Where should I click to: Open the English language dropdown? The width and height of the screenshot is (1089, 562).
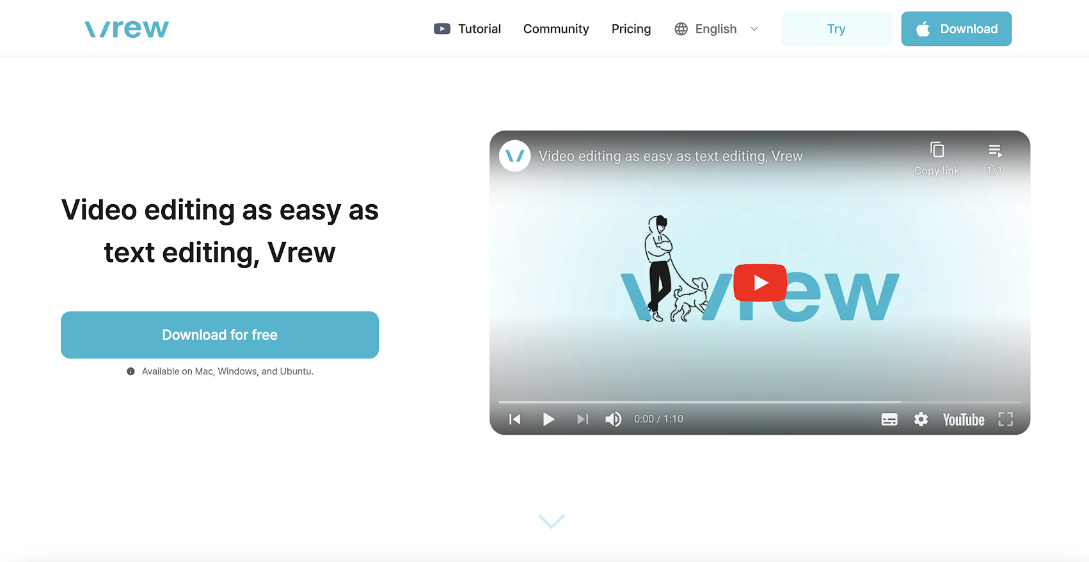point(716,29)
